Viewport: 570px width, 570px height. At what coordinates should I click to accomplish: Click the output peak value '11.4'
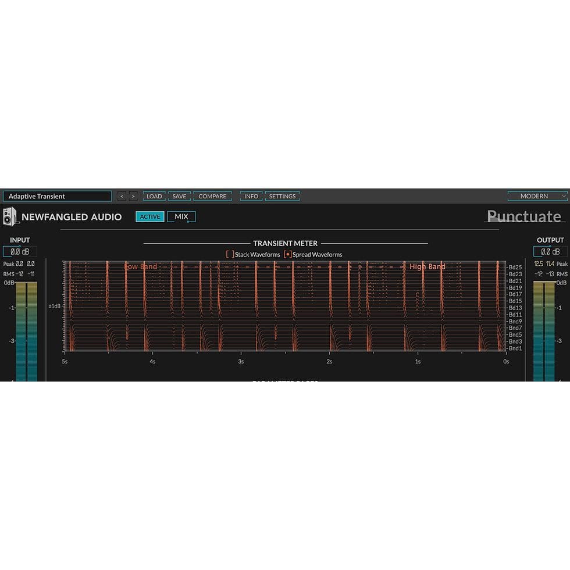550,264
